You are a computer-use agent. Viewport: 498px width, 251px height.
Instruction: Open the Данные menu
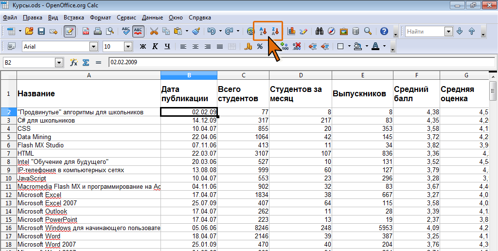152,18
